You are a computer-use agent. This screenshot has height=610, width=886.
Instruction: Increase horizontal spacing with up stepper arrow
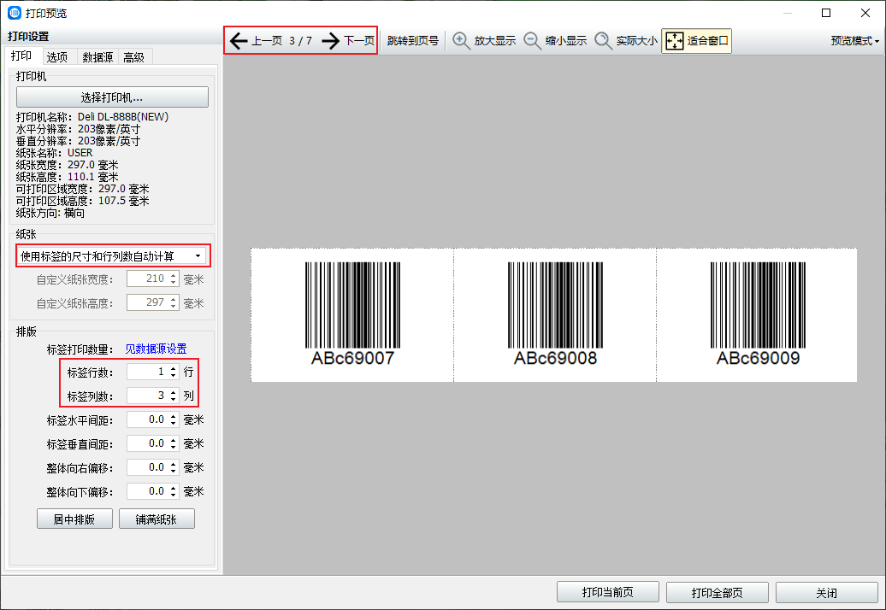coord(174,416)
